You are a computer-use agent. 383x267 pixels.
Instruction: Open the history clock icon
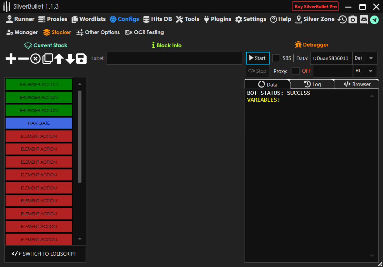[x=342, y=20]
